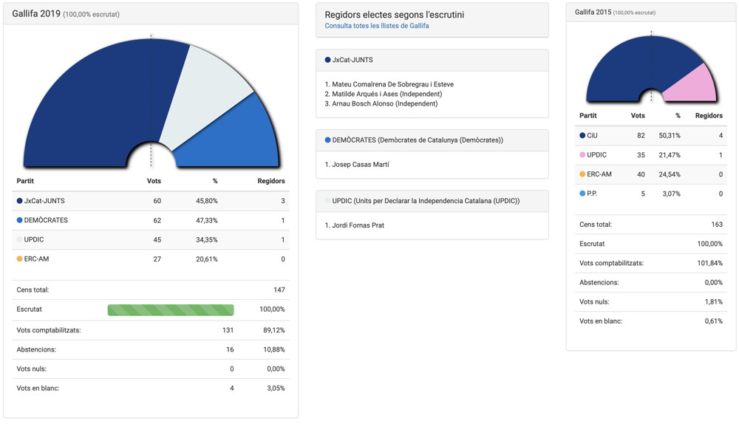The width and height of the screenshot is (739, 424).
Task: Click the P.P. light blue dot
Action: pyautogui.click(x=582, y=194)
